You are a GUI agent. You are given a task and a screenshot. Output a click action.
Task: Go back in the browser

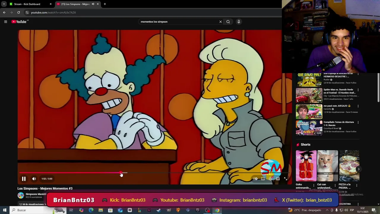[x=4, y=12]
